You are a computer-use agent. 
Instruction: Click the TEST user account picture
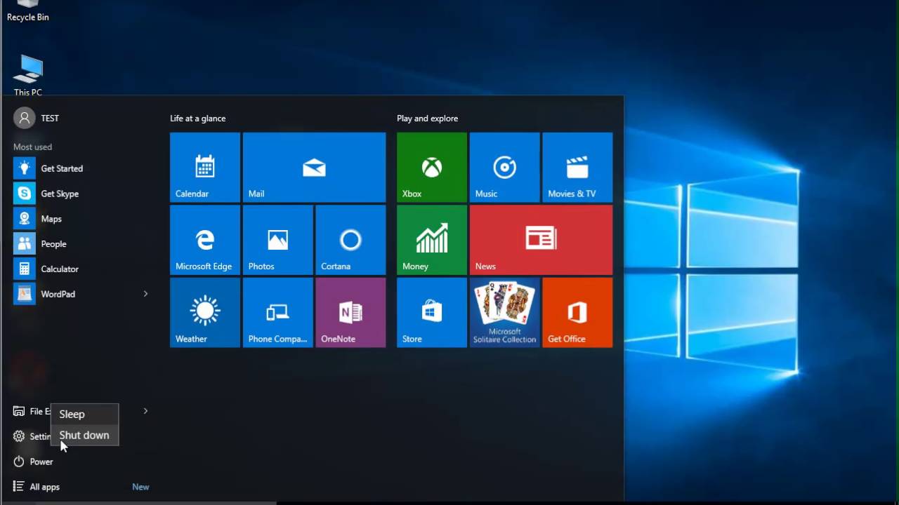25,118
